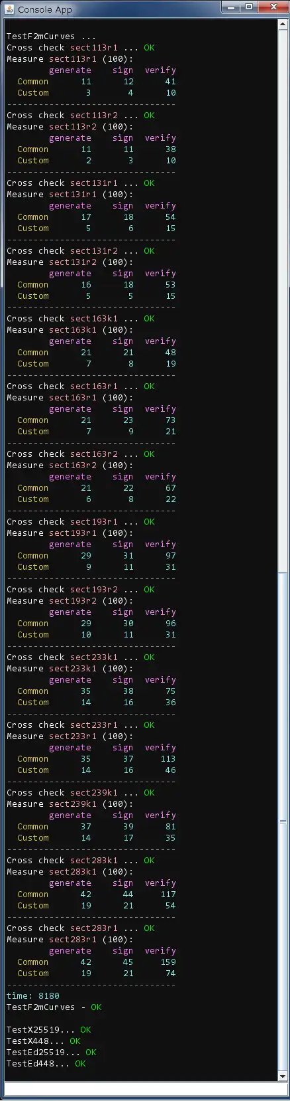The height and width of the screenshot is (1101, 290).
Task: Click the 'Measure sect163r1 (100):' line
Action: pos(70,398)
